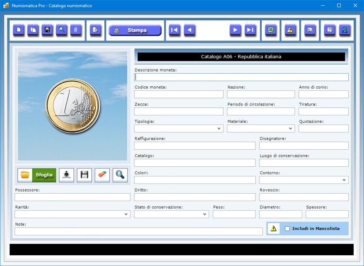This screenshot has height=266, width=364.
Task: Open print preview from the toolbar
Action: 95,30
